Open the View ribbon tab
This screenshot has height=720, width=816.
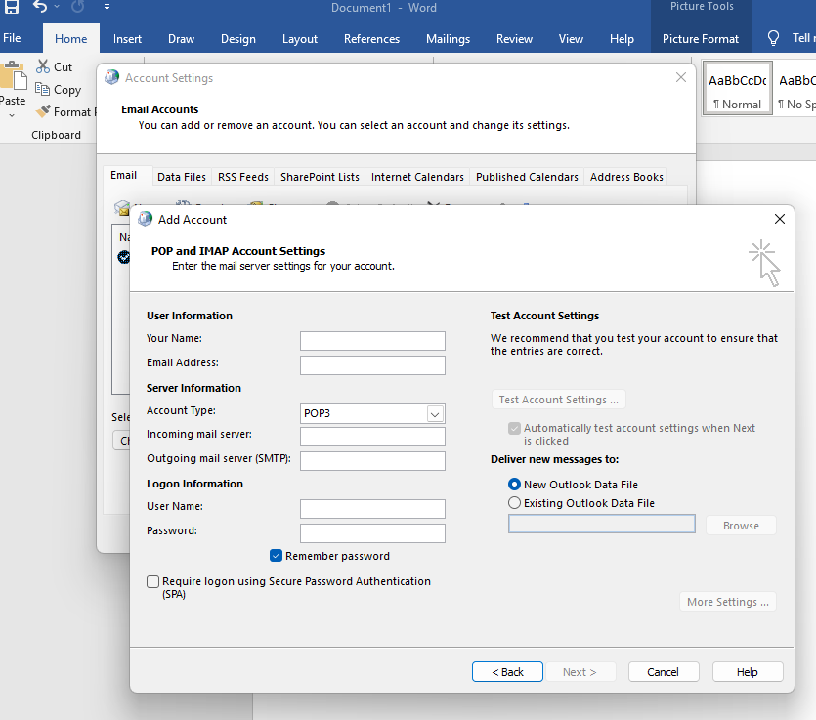(x=571, y=39)
